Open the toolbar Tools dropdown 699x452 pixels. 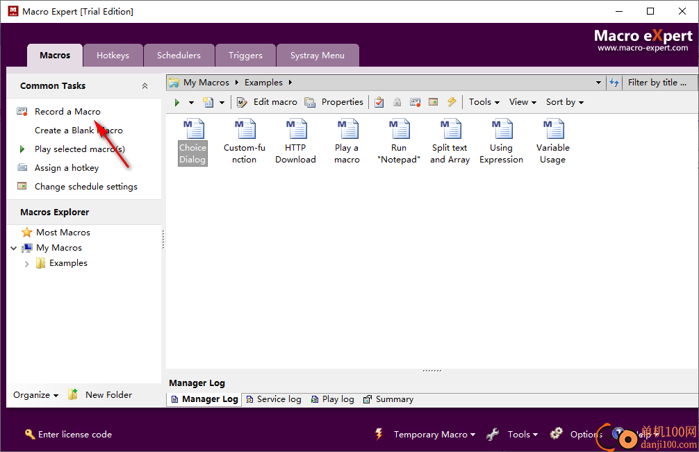[484, 102]
